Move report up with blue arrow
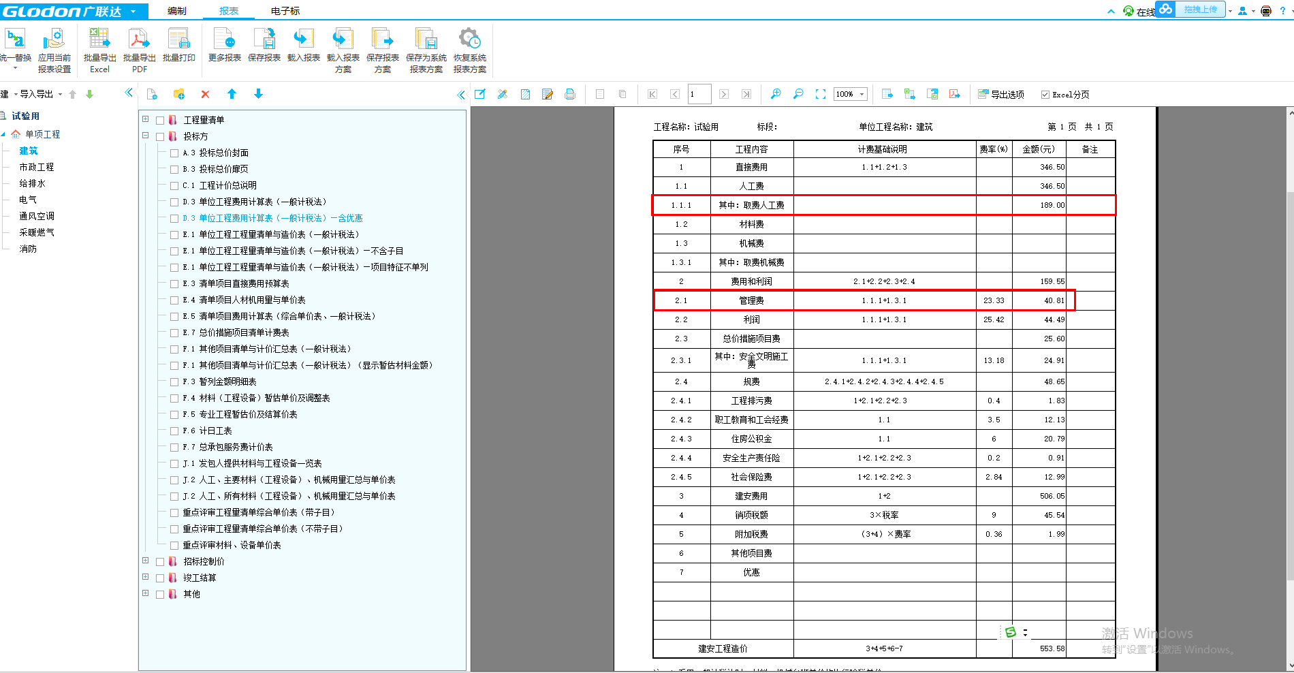 pyautogui.click(x=232, y=94)
